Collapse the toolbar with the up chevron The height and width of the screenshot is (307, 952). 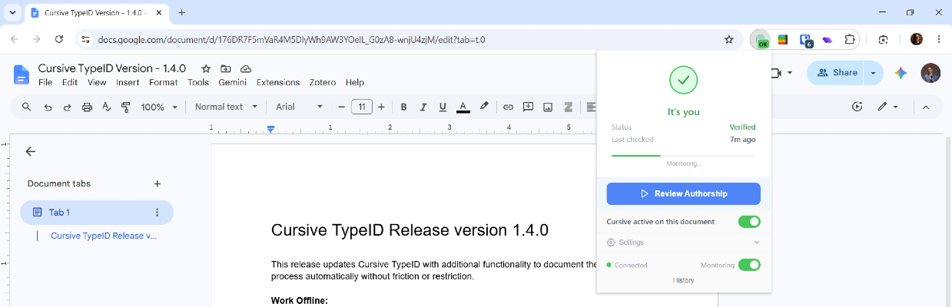click(x=926, y=107)
